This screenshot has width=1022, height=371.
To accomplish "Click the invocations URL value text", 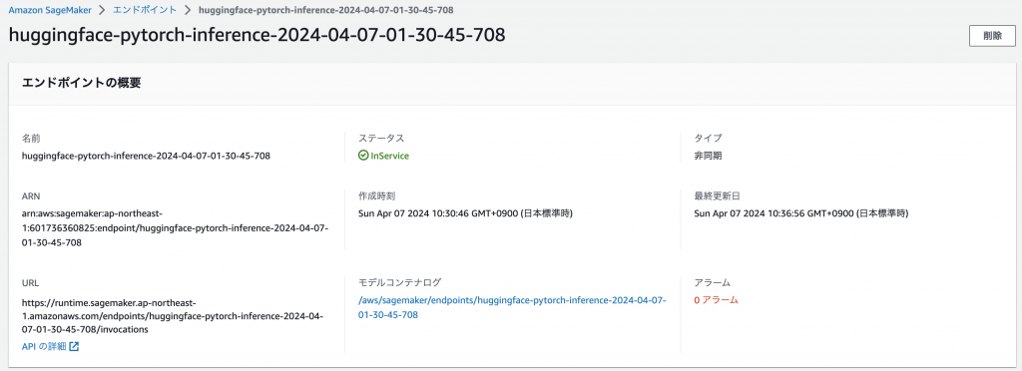I will pos(173,316).
